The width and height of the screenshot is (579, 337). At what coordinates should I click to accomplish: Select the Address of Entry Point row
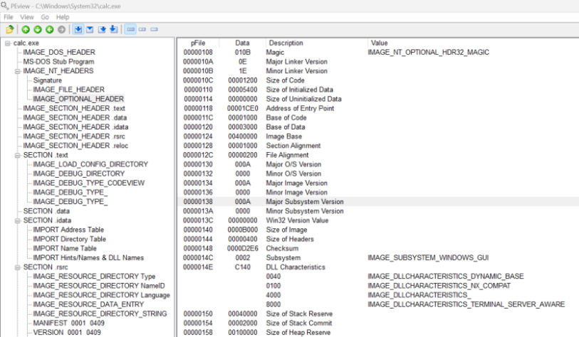click(378, 108)
